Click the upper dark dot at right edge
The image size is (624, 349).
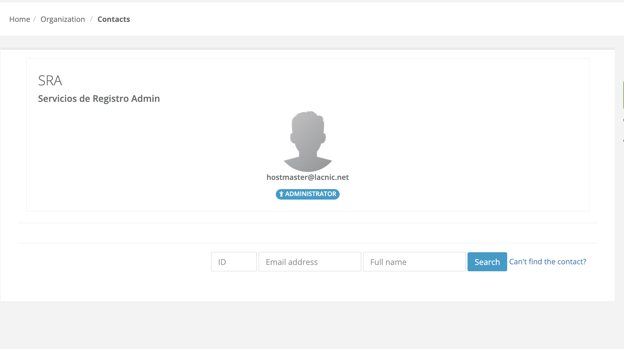623,120
